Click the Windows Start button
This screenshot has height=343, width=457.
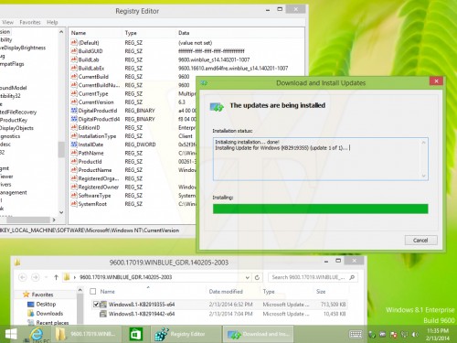(11, 334)
